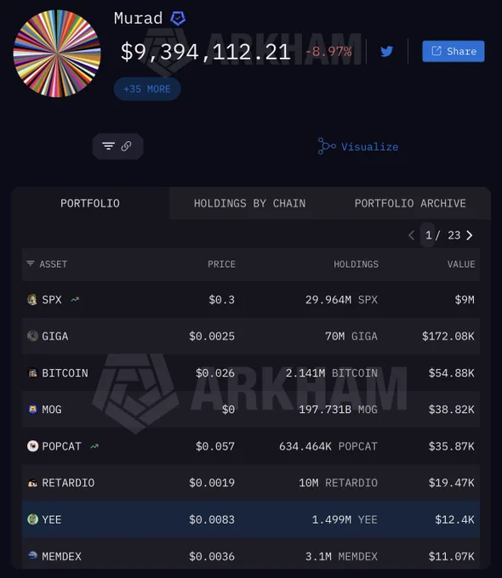This screenshot has width=502, height=578.
Task: Click the SPX token icon
Action: point(32,299)
